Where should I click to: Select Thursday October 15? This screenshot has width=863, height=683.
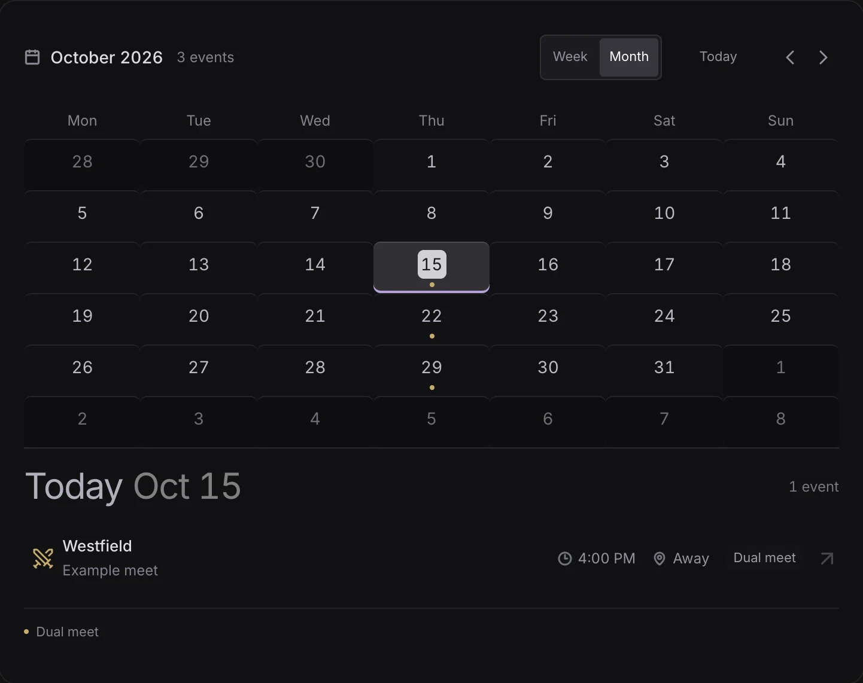pos(431,267)
